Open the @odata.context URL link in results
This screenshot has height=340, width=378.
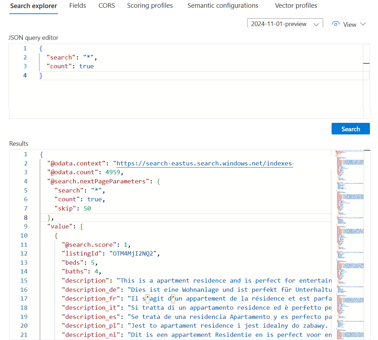[x=204, y=163]
